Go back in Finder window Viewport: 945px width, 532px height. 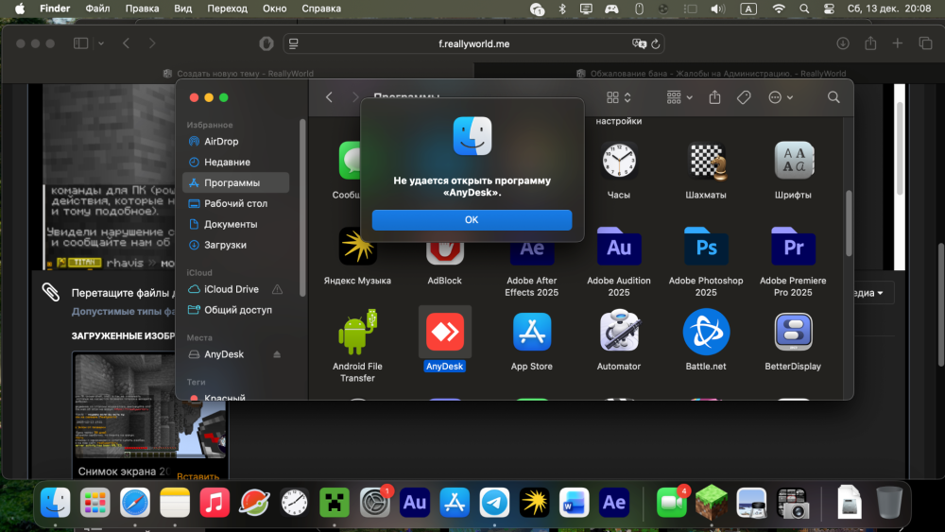click(x=329, y=97)
